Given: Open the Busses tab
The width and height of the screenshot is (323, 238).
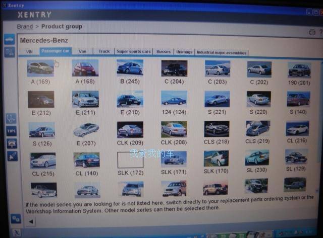Looking at the screenshot, I should tap(164, 52).
